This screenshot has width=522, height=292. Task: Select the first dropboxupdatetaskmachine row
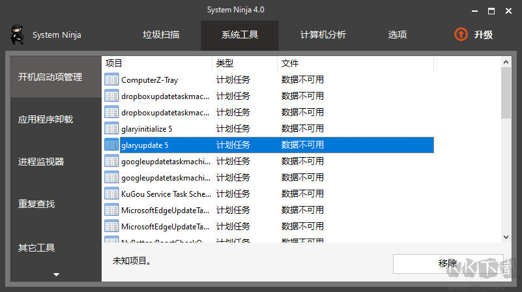tap(166, 96)
